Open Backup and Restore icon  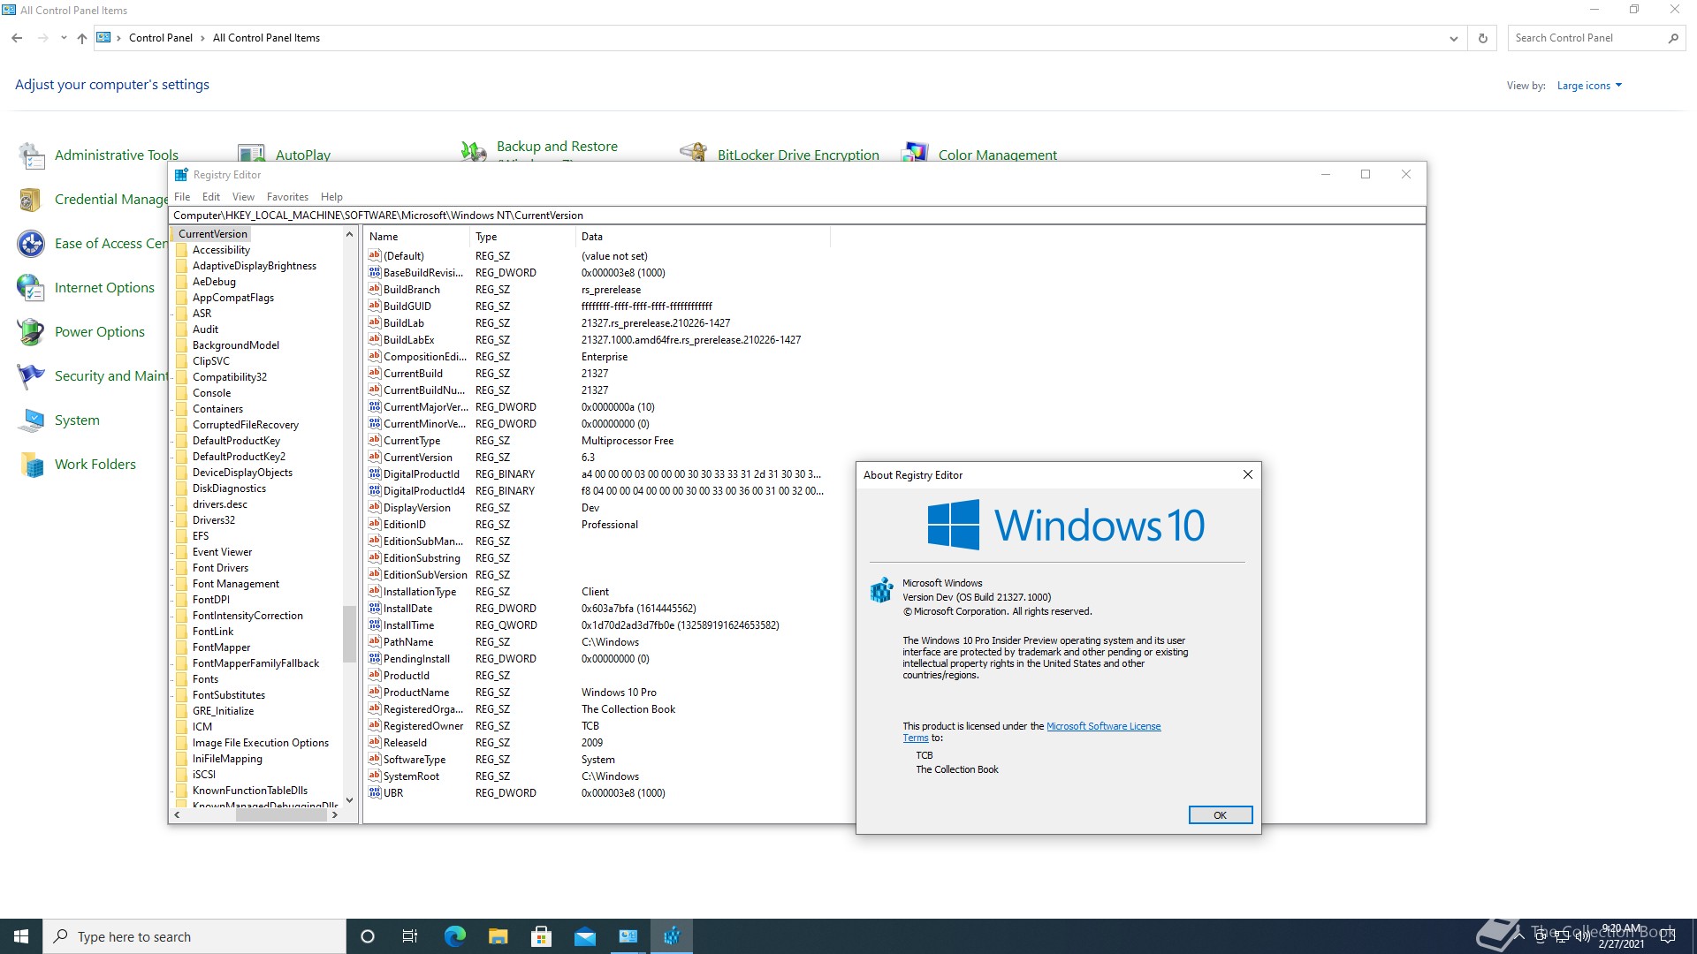click(x=474, y=152)
